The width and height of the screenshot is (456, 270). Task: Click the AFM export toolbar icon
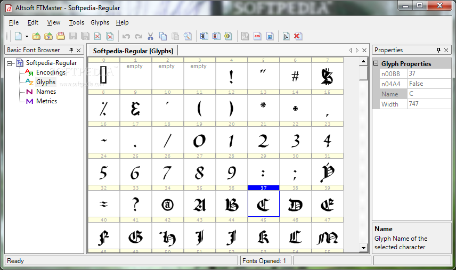tap(257, 36)
